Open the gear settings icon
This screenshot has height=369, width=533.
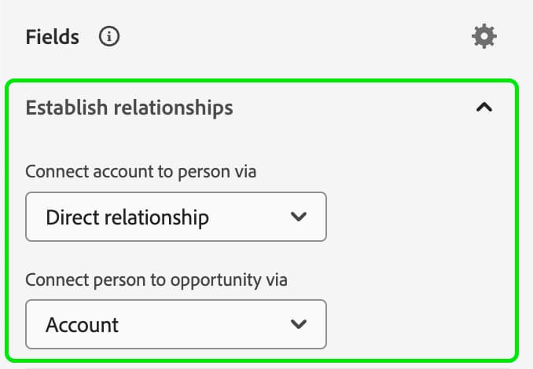click(x=484, y=36)
